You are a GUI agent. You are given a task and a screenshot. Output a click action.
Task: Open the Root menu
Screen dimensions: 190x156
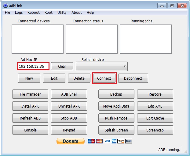[x=49, y=12]
